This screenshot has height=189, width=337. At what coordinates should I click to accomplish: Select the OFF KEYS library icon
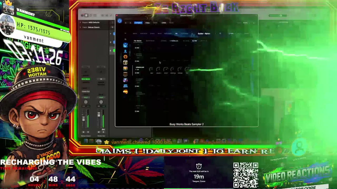pos(125,86)
